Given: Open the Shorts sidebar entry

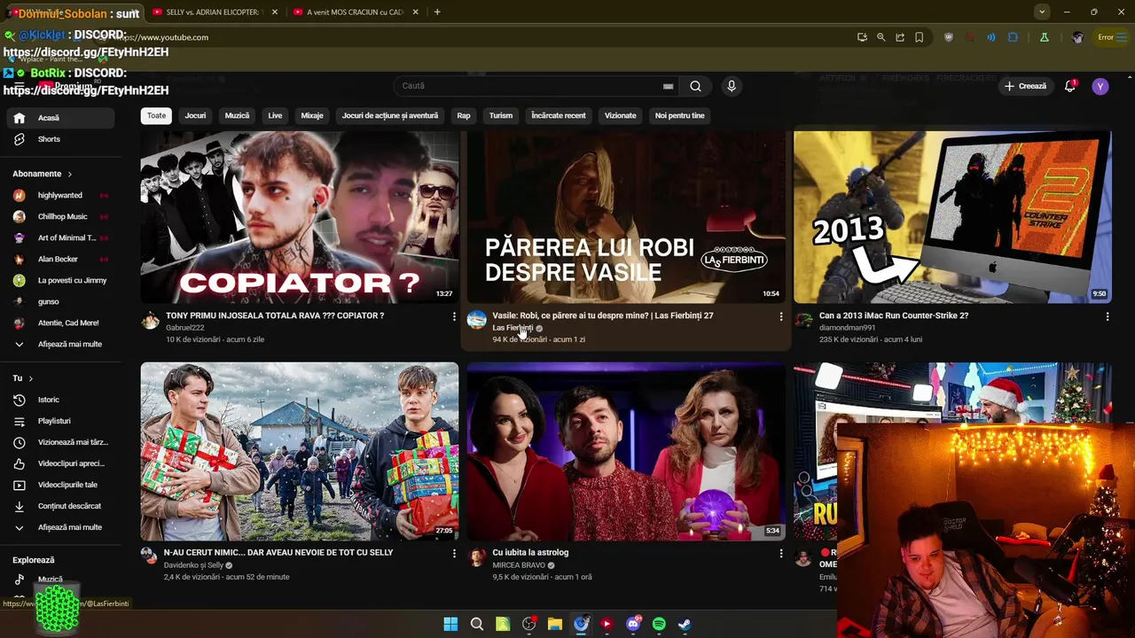Looking at the screenshot, I should click(x=59, y=139).
